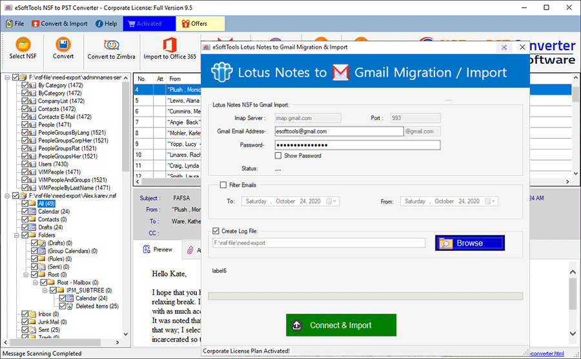Screen dimensions: 581x359
Task: Click the attachment paperclip tab icon
Action: pyautogui.click(x=190, y=250)
